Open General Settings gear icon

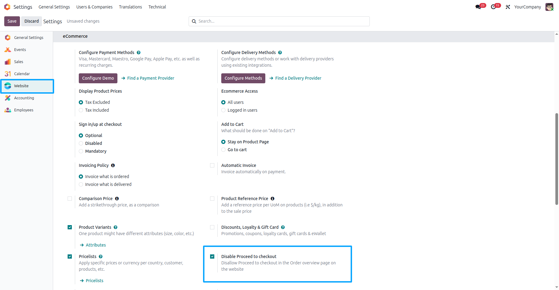click(x=8, y=37)
